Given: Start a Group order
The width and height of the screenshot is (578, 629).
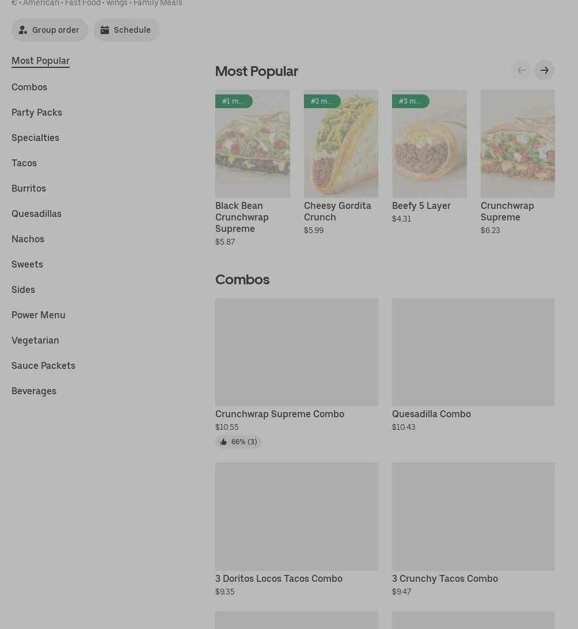Looking at the screenshot, I should pyautogui.click(x=50, y=30).
